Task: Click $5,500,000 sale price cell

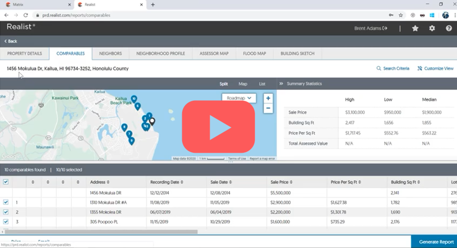Action: coord(280,192)
